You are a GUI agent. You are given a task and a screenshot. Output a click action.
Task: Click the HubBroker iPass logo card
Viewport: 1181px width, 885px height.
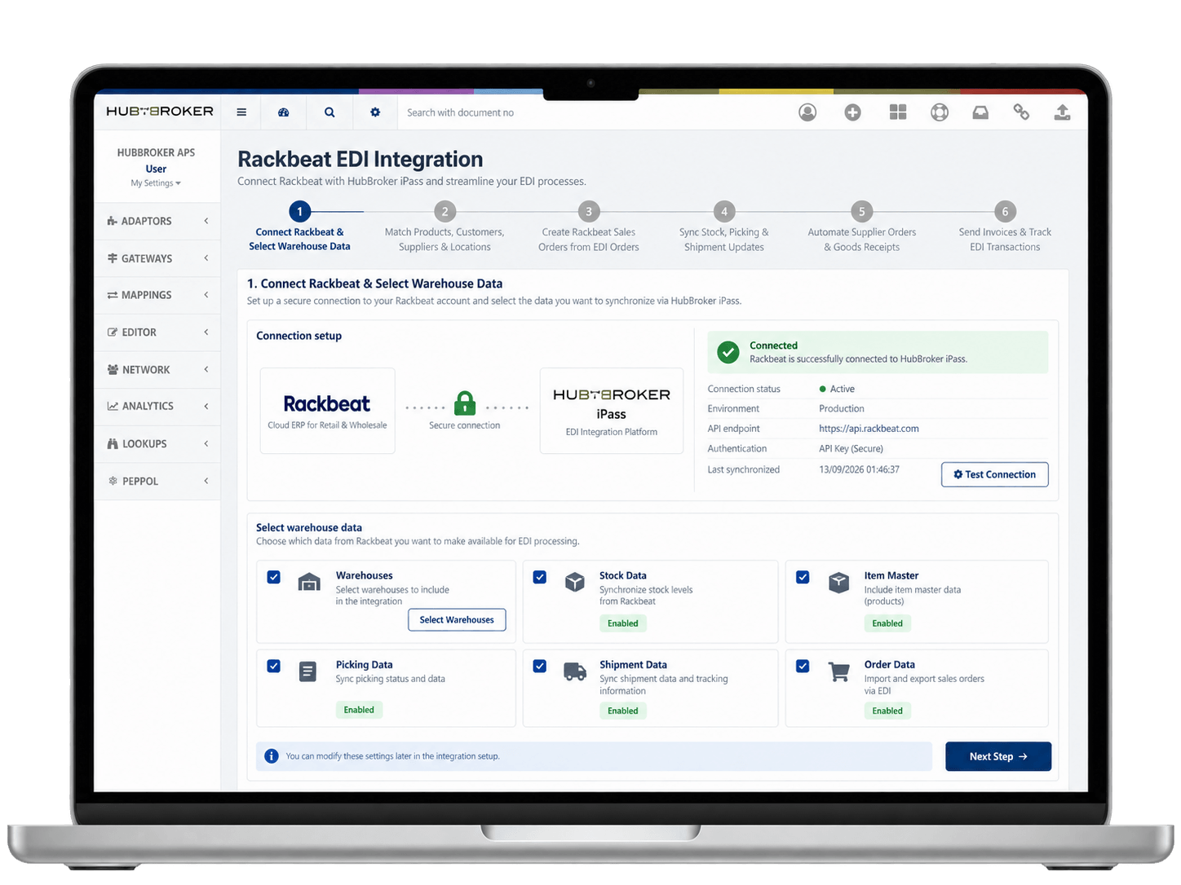[612, 411]
